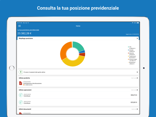Open the 958,70 € Contributo operation

pyautogui.click(x=78, y=95)
